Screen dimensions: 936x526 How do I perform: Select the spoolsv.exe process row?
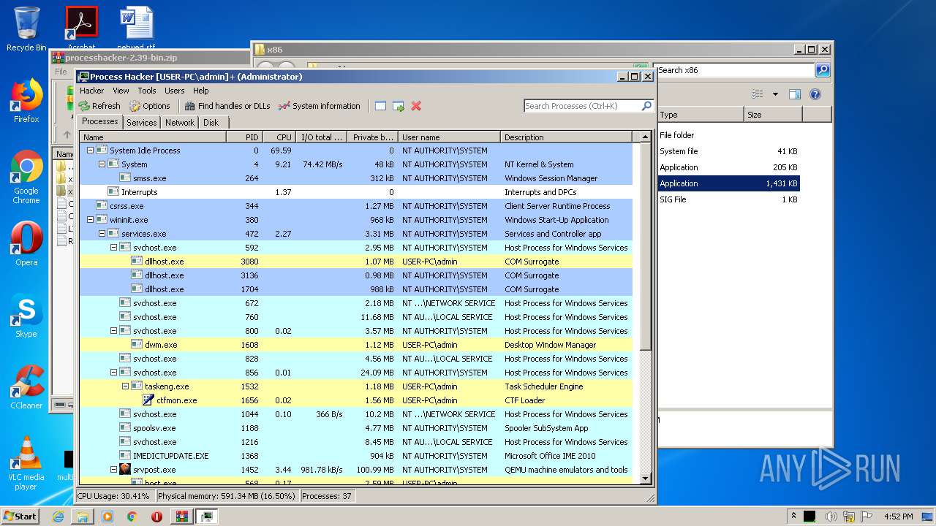coord(355,428)
